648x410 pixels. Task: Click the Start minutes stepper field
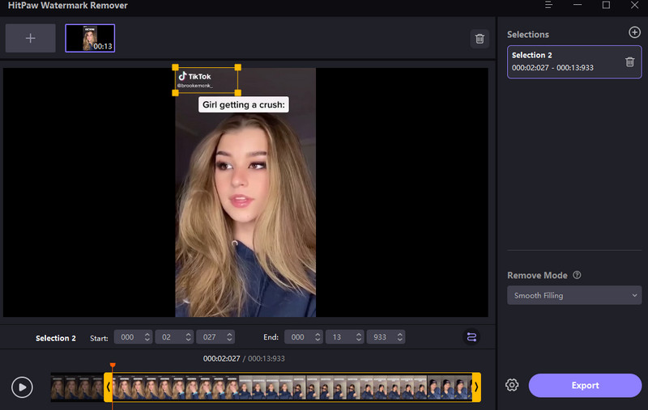(x=133, y=337)
